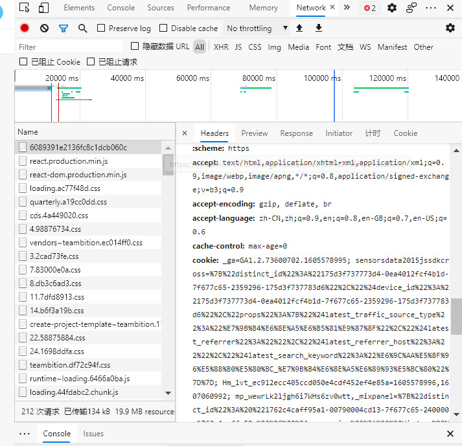Select runtime~loading.6466a0ba.js request
Viewport: 462px width, 446px height.
[x=88, y=378]
